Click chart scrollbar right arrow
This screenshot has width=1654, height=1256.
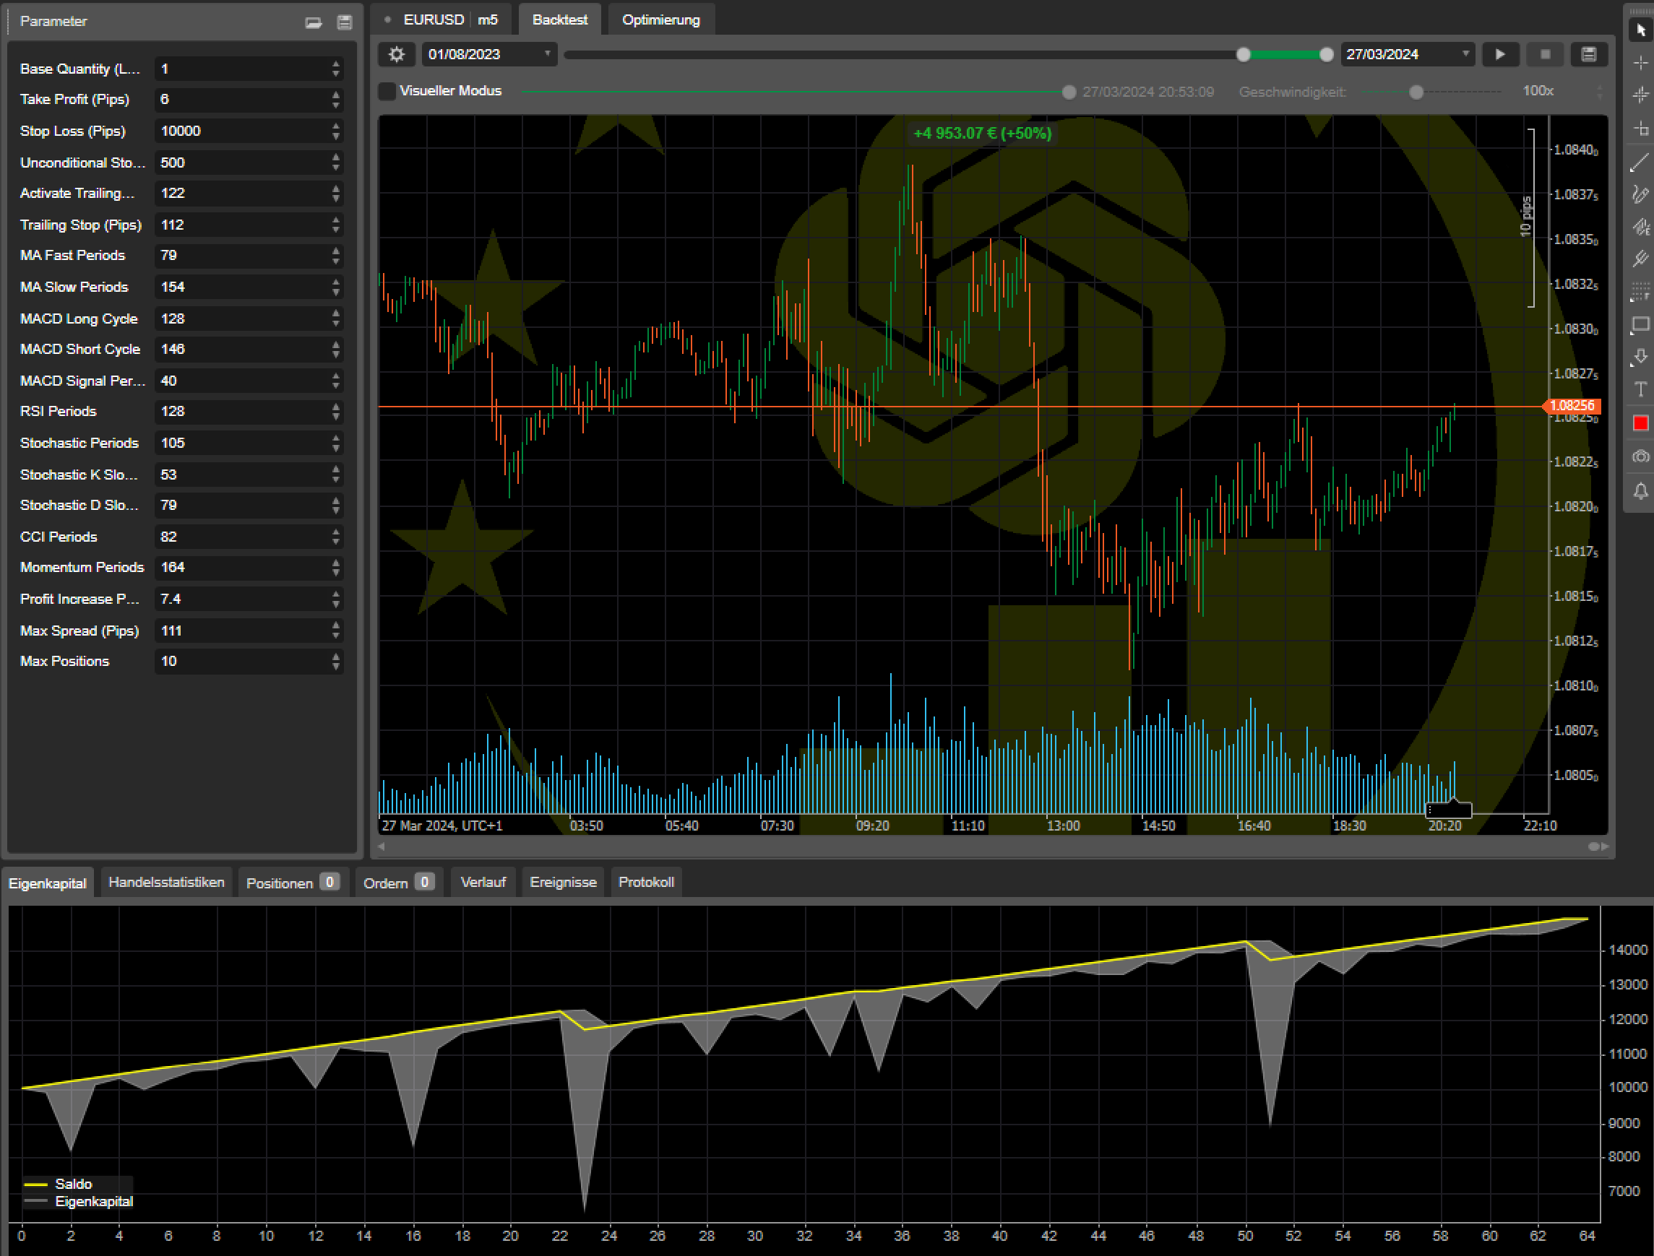[1605, 846]
